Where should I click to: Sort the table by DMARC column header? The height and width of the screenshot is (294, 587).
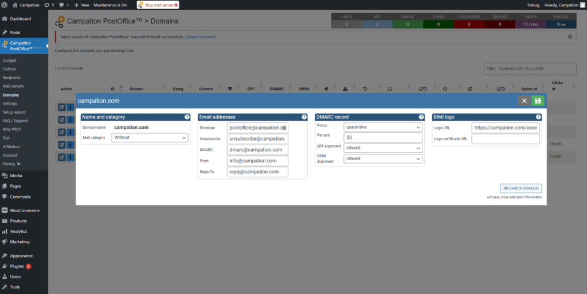pyautogui.click(x=277, y=89)
